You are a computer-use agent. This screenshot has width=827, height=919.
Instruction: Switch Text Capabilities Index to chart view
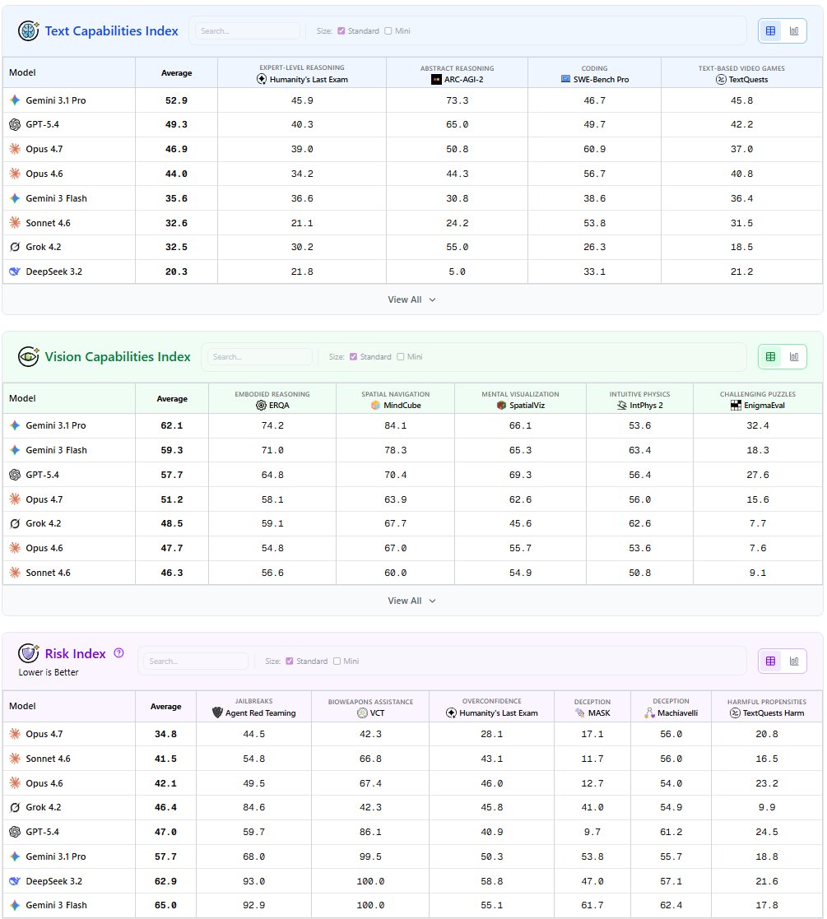click(794, 31)
